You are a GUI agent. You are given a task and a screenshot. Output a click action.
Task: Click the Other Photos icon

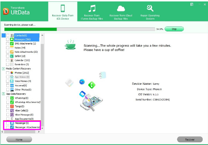click(12, 89)
